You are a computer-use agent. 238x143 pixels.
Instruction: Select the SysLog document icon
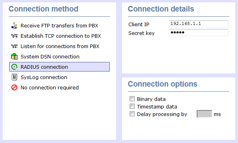tap(14, 77)
